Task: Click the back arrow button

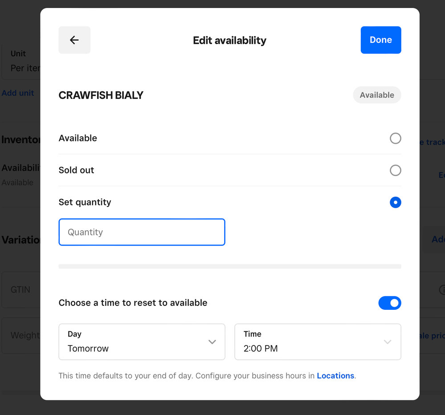Action: (x=74, y=40)
